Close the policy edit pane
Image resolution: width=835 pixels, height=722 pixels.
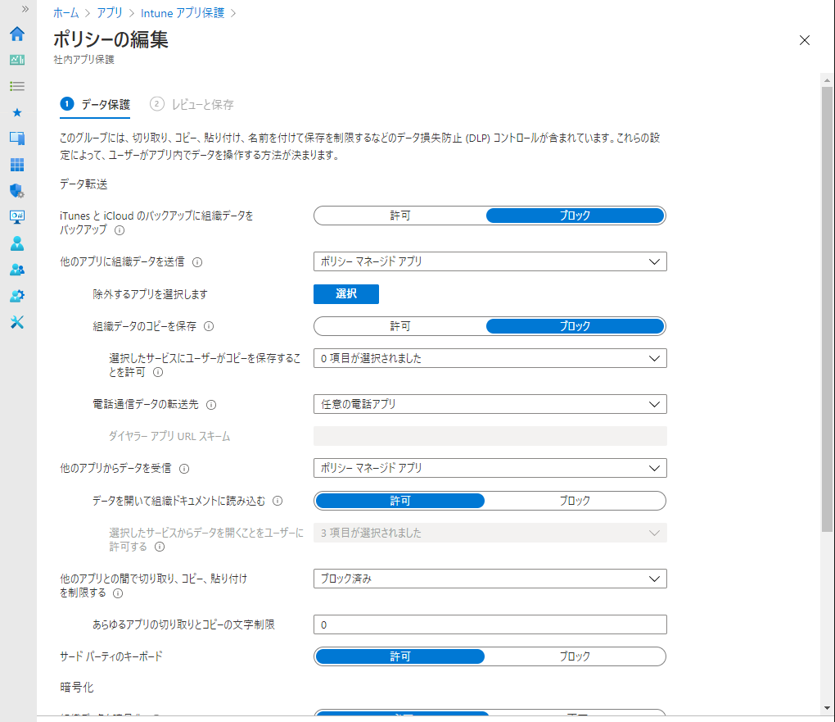(805, 40)
